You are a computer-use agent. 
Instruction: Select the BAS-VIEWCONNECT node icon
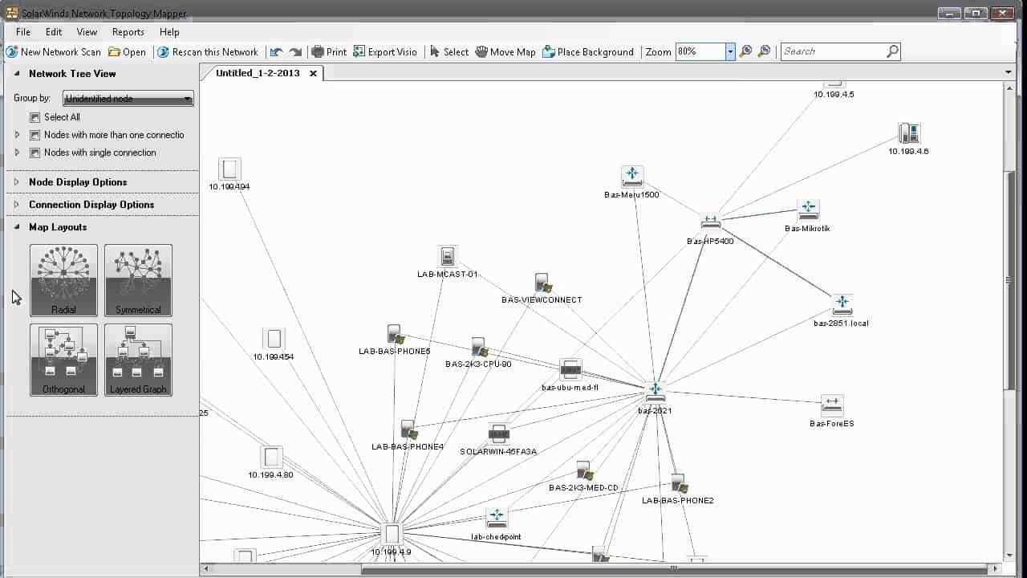[x=542, y=283]
